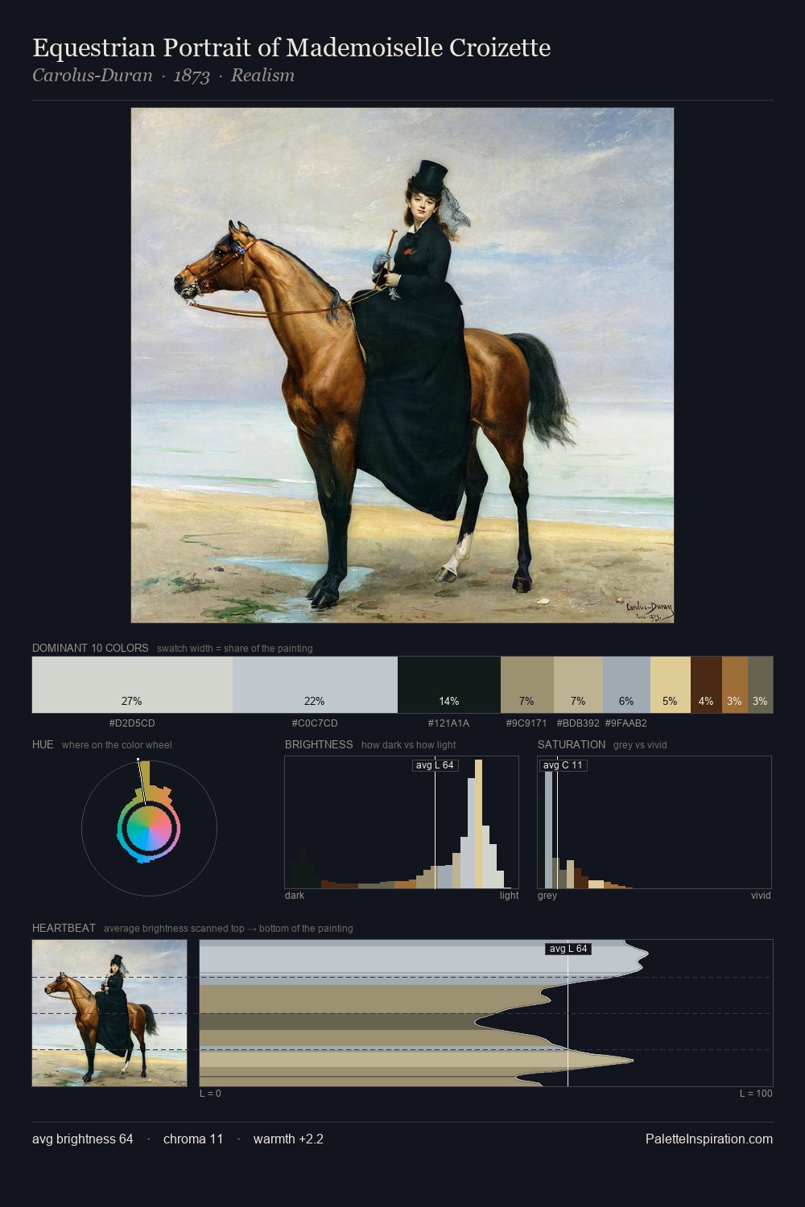
Task: Click the Realism style label
Action: coord(262,76)
